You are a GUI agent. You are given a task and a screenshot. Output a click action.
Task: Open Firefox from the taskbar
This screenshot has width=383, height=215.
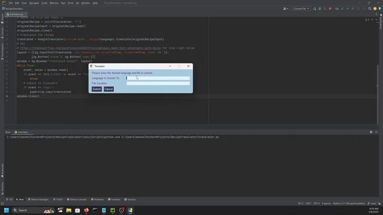coord(86,210)
